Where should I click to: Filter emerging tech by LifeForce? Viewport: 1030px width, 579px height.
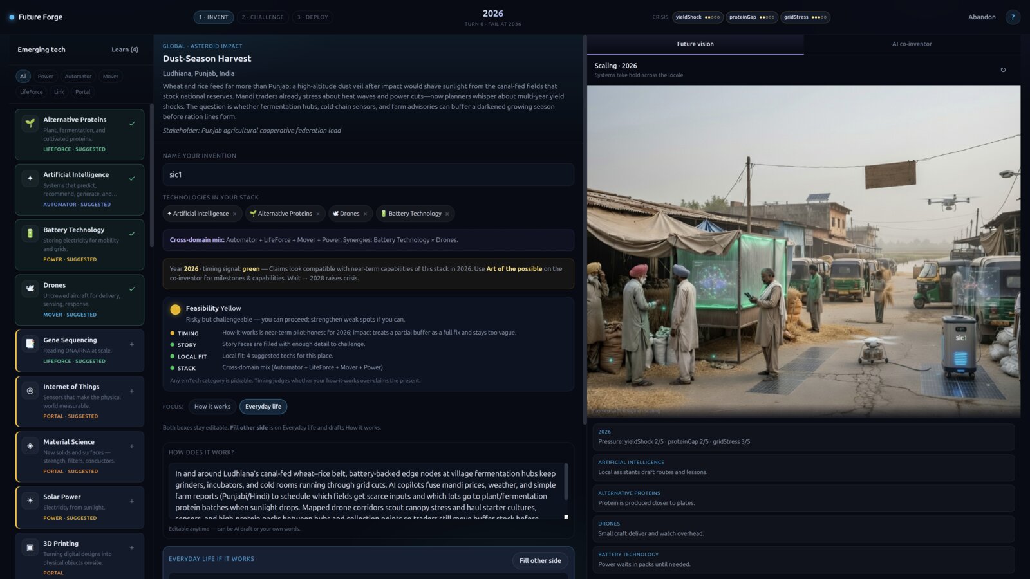(32, 92)
